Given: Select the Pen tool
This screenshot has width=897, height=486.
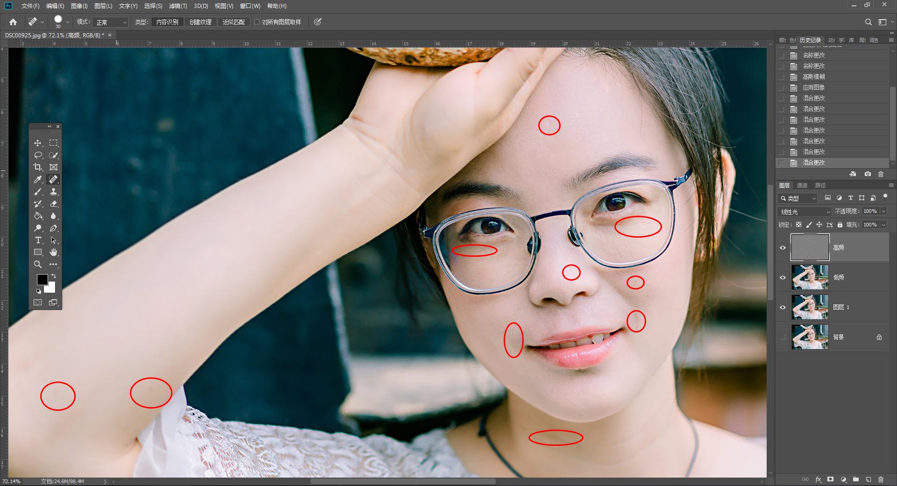Looking at the screenshot, I should point(54,228).
